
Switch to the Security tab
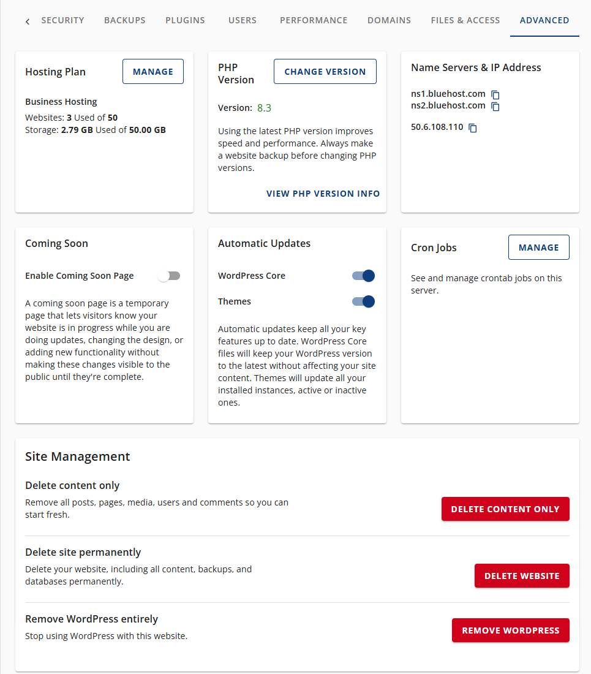(62, 20)
